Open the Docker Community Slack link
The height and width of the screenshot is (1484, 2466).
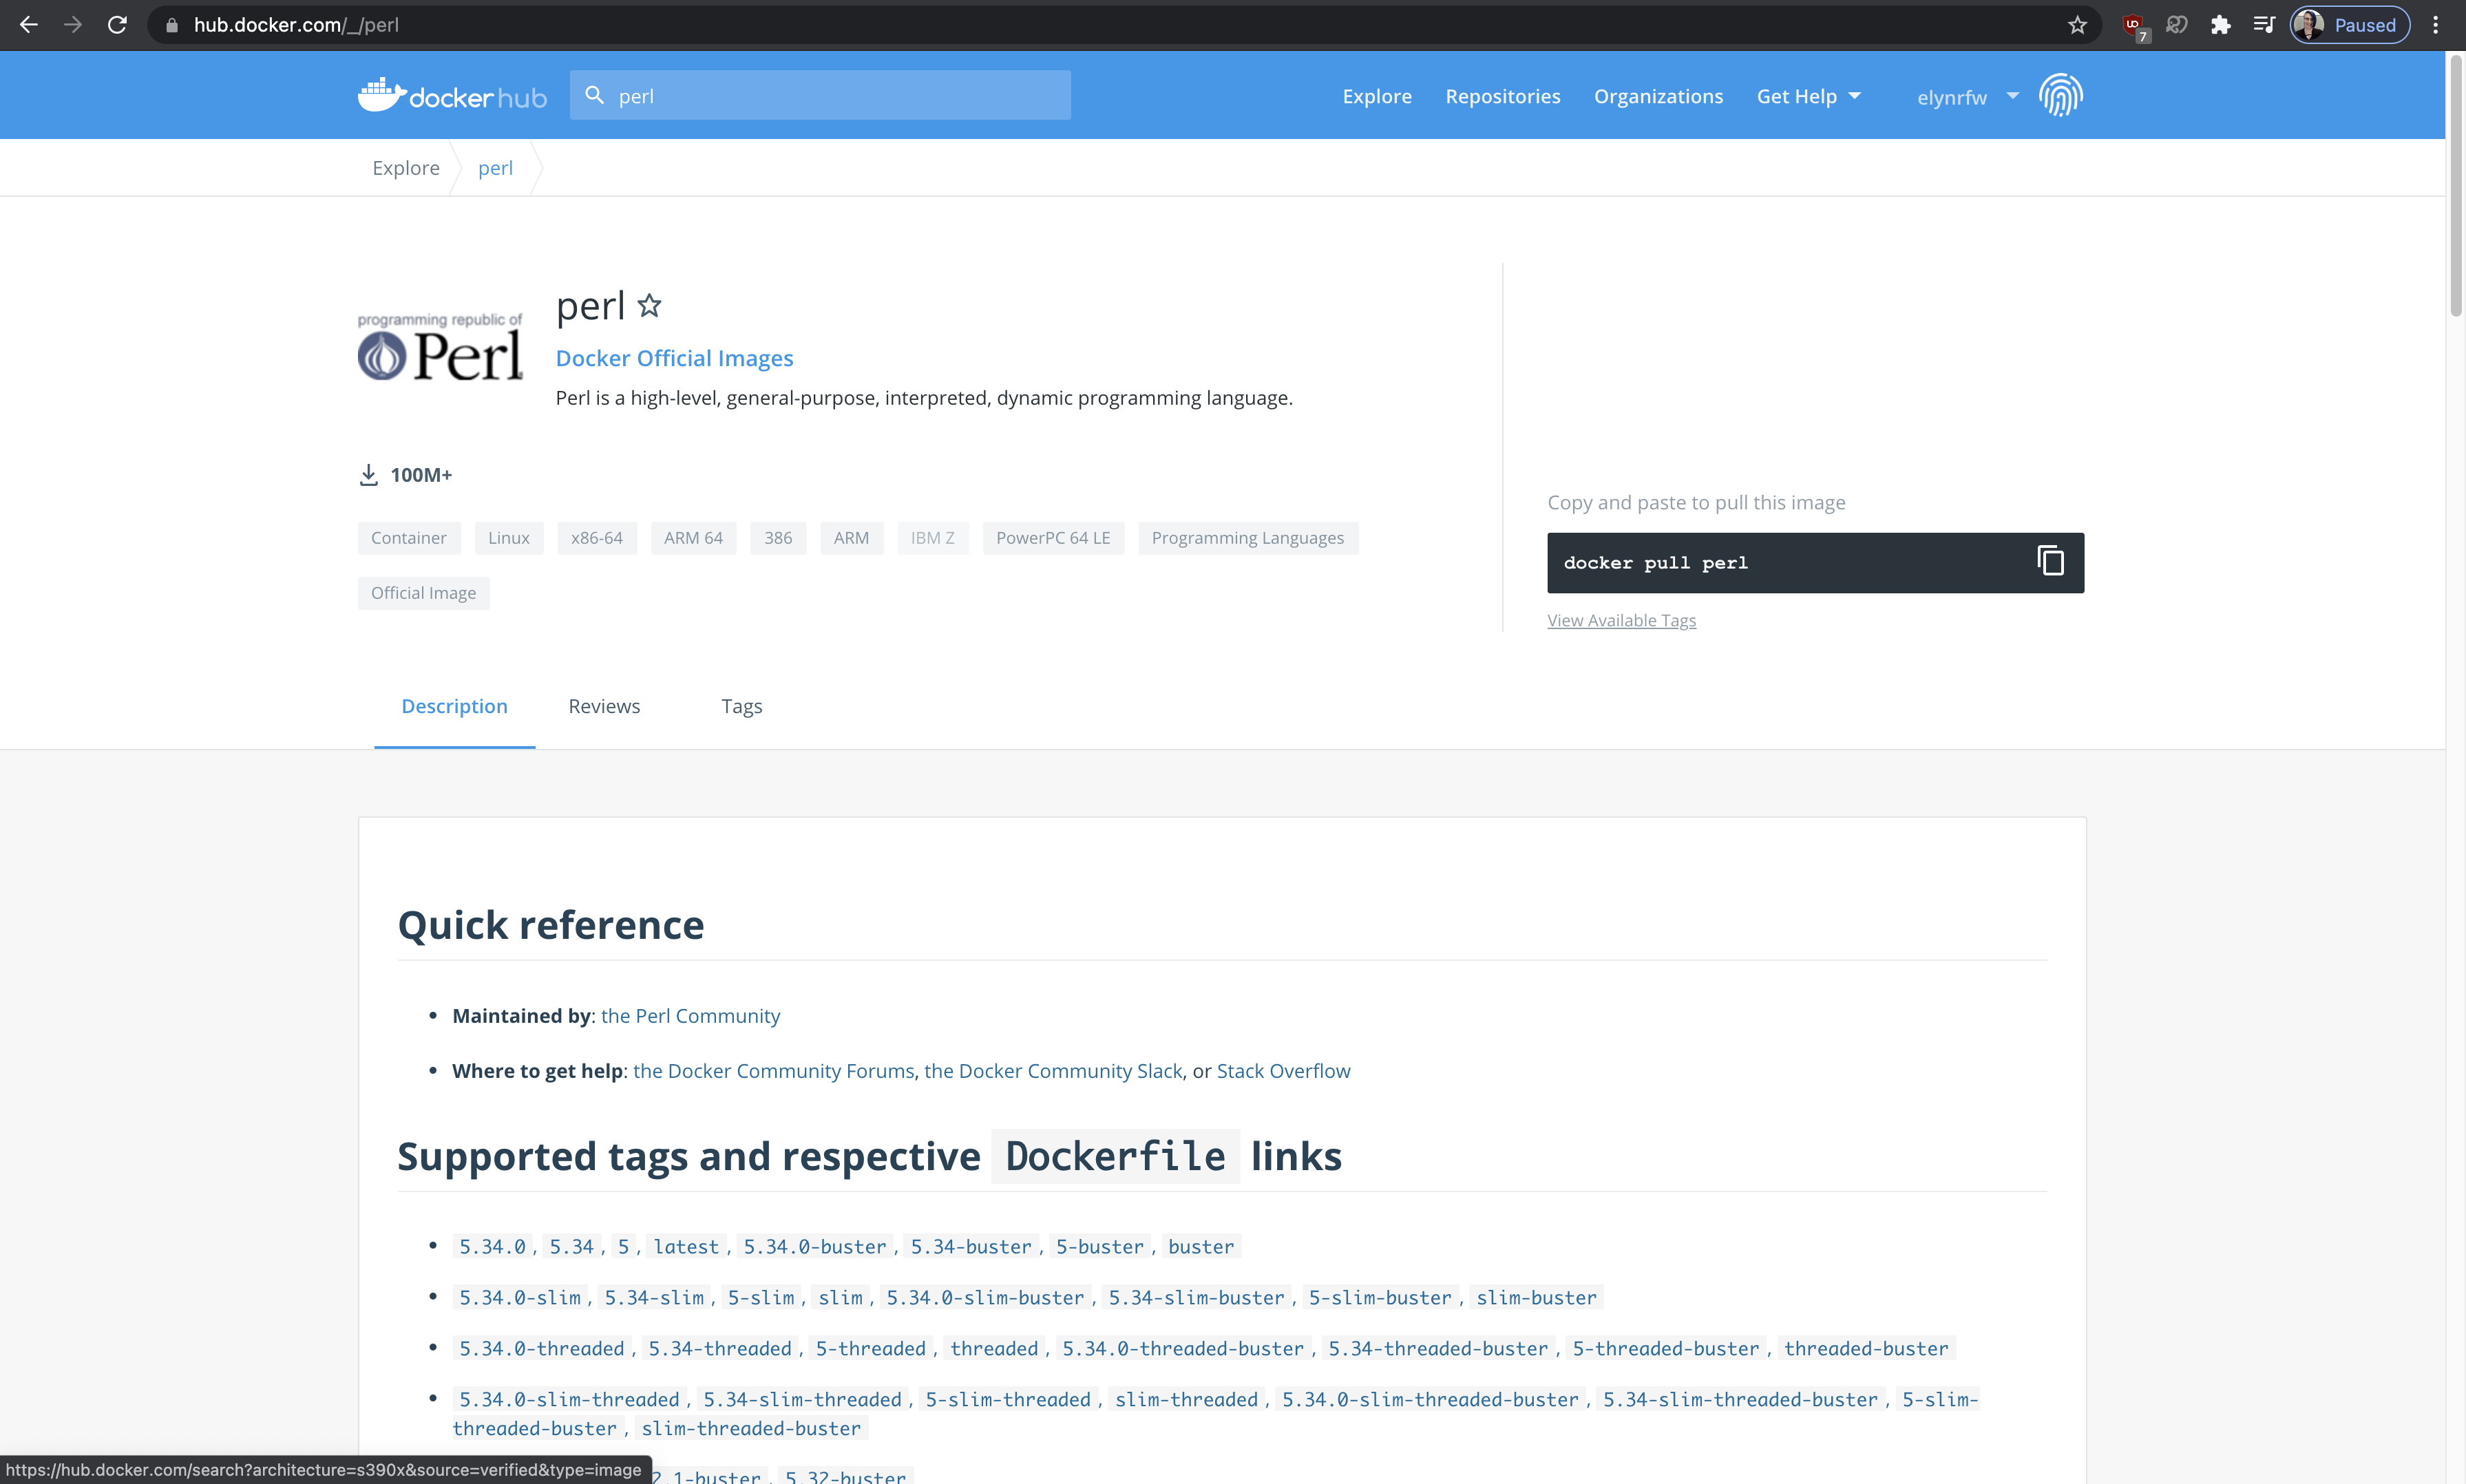tap(1053, 1071)
